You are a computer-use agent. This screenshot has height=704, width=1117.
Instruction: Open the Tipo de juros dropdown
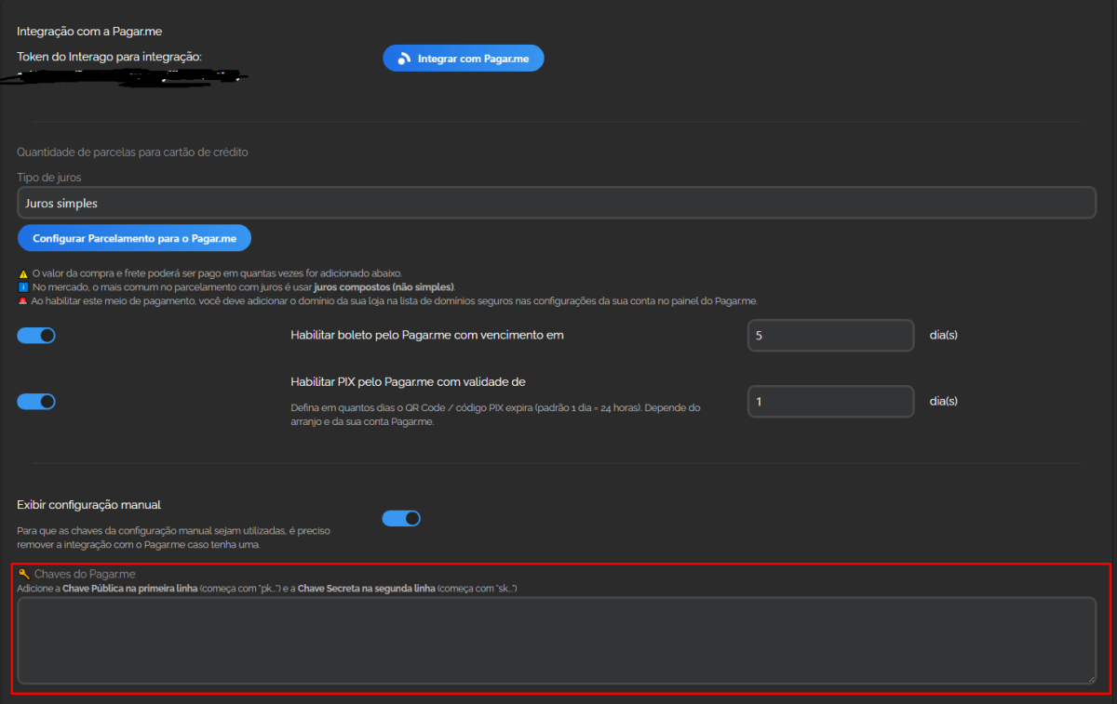pos(557,203)
